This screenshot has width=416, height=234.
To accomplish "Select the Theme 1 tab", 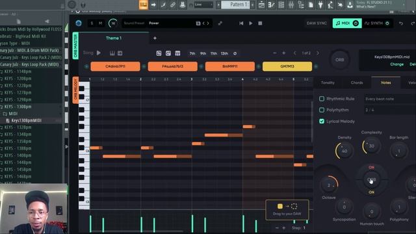I will pos(114,38).
